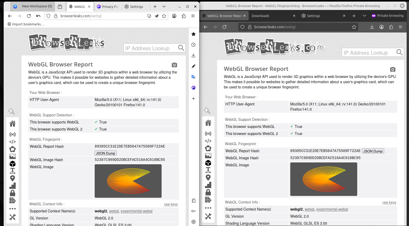Viewport: 409px width, 226px height.
Task: Open the workspace archive icon in left browser
Action: click(x=60, y=7)
